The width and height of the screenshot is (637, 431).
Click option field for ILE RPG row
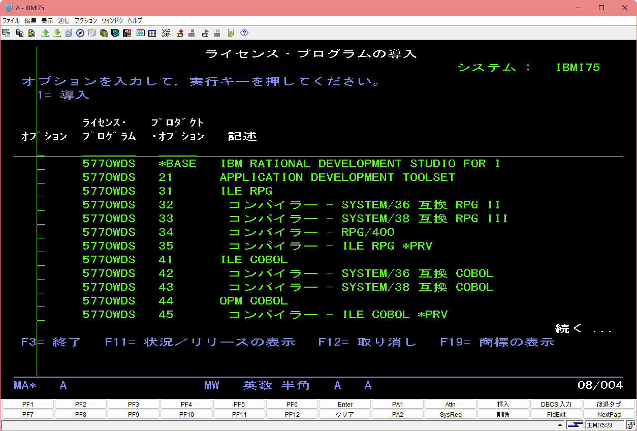click(x=41, y=191)
